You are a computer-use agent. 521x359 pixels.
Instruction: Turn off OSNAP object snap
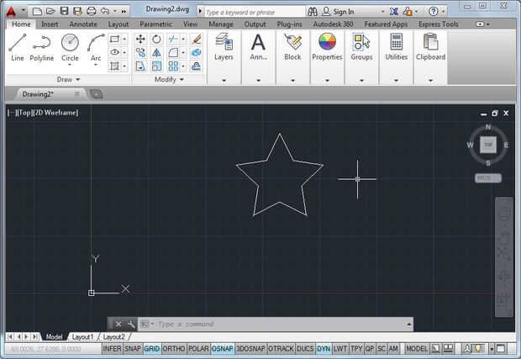tap(222, 348)
